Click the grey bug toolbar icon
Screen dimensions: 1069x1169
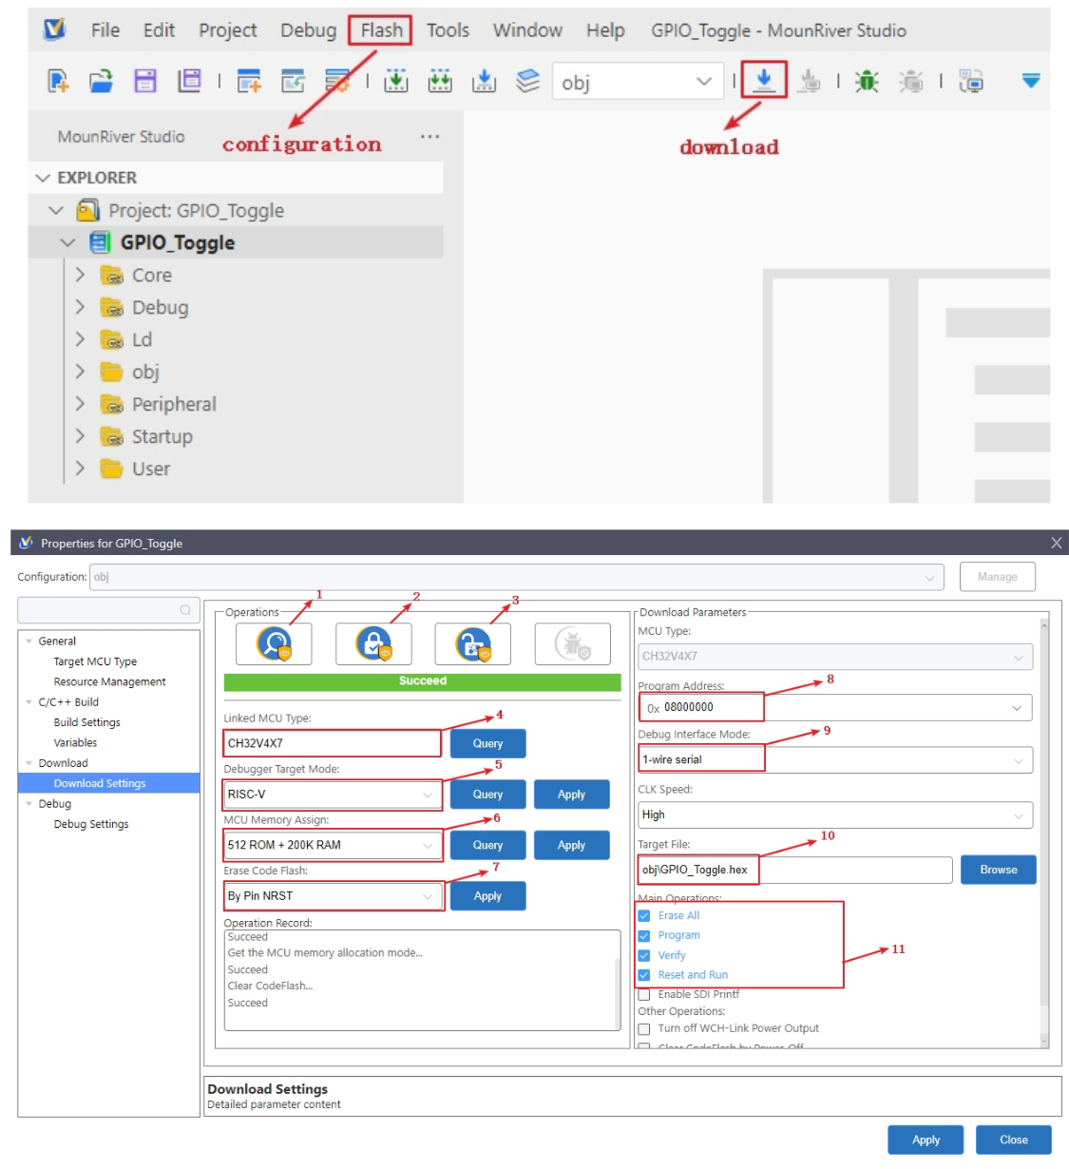[911, 81]
